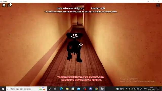Launch Microsoft Edge from taskbar
Image resolution: width=162 pixels, height=91 pixels.
[x=61, y=89]
